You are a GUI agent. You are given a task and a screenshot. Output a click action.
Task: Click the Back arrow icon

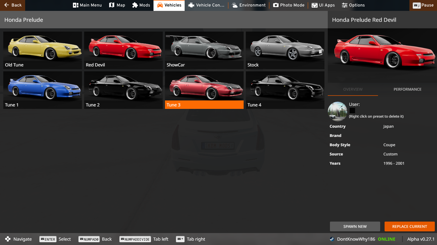tap(7, 5)
